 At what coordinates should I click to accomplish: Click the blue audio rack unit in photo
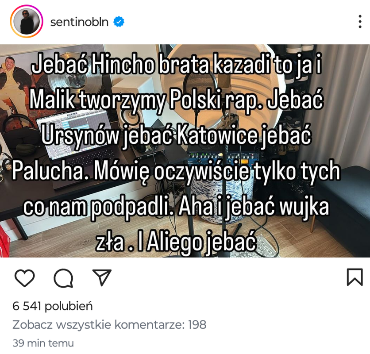222,158
